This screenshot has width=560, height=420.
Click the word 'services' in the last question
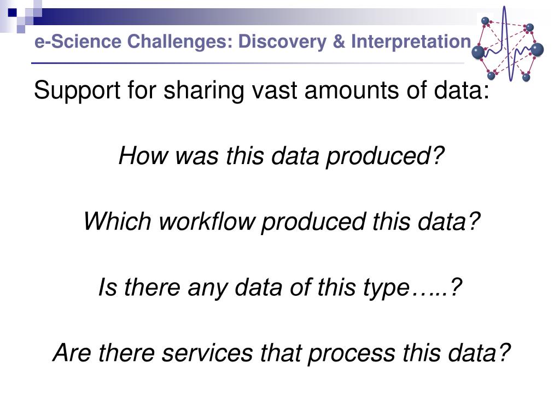point(207,354)
